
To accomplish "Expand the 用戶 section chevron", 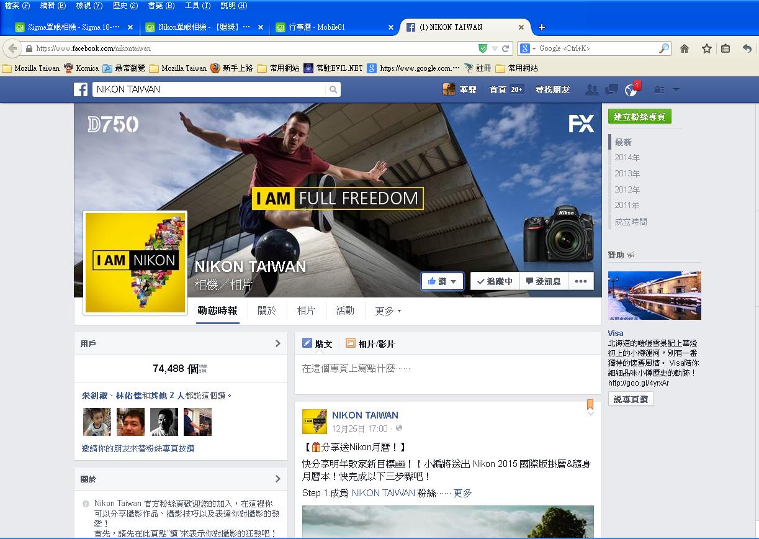I will [277, 343].
